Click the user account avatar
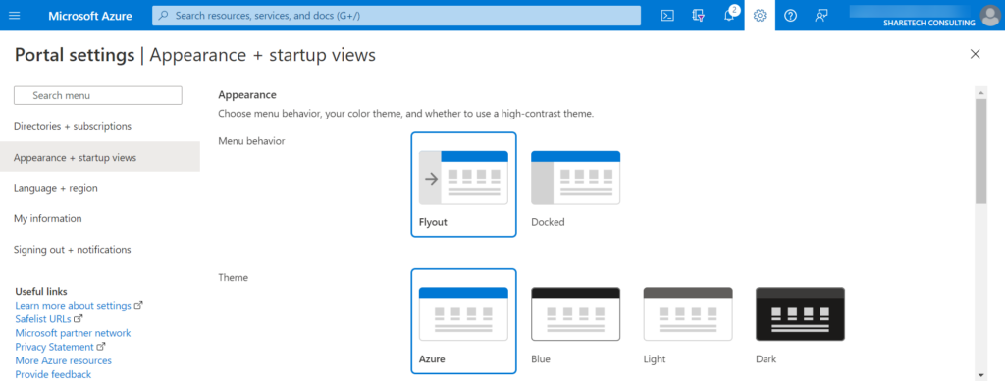 pyautogui.click(x=991, y=16)
